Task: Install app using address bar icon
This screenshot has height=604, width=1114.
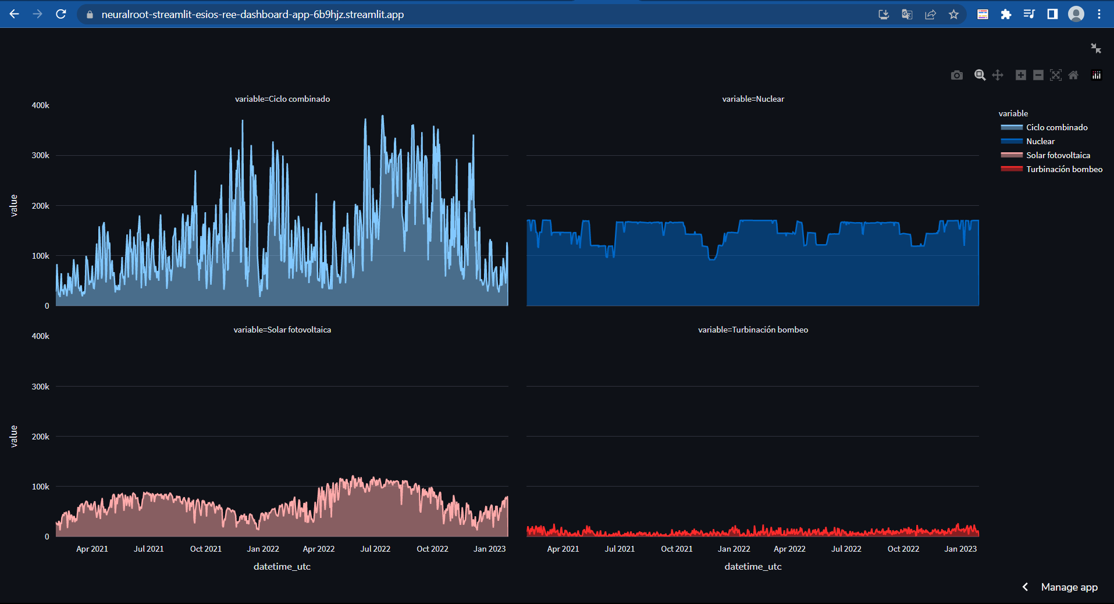Action: pyautogui.click(x=884, y=15)
